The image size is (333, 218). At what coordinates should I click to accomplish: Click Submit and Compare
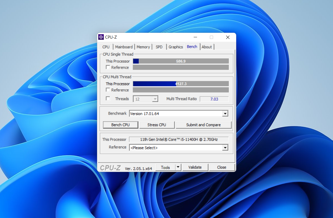click(203, 125)
